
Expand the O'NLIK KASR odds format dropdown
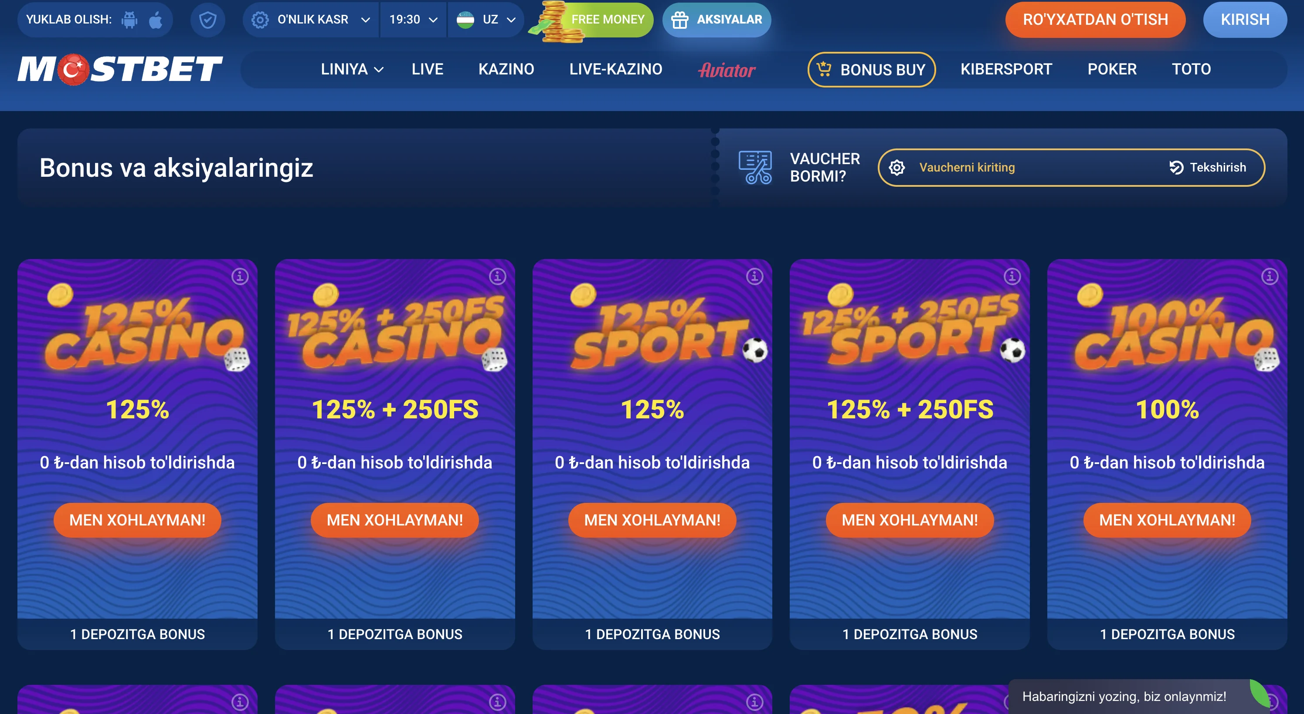[311, 20]
